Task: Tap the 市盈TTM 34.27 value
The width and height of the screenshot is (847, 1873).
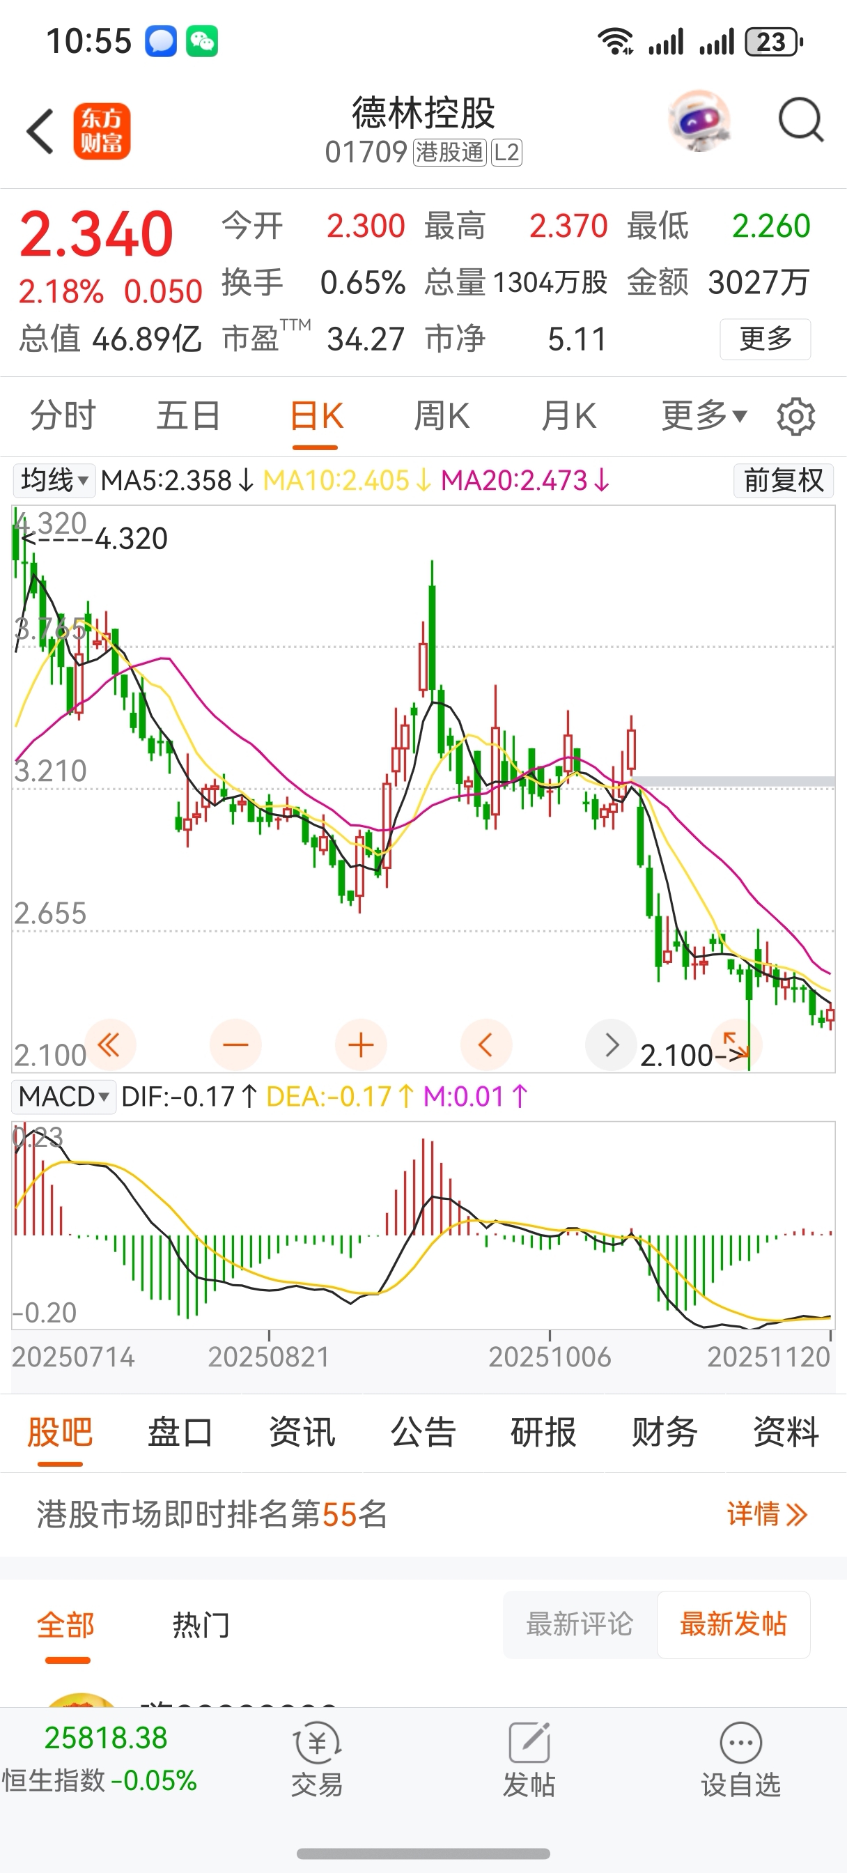Action: [x=313, y=339]
